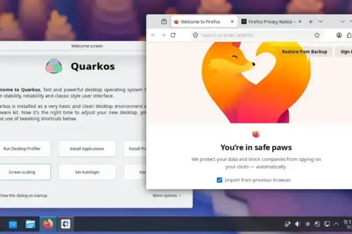Viewport: 352px width, 234px height.
Task: Click the Quarkos logo icon
Action: pos(54,66)
